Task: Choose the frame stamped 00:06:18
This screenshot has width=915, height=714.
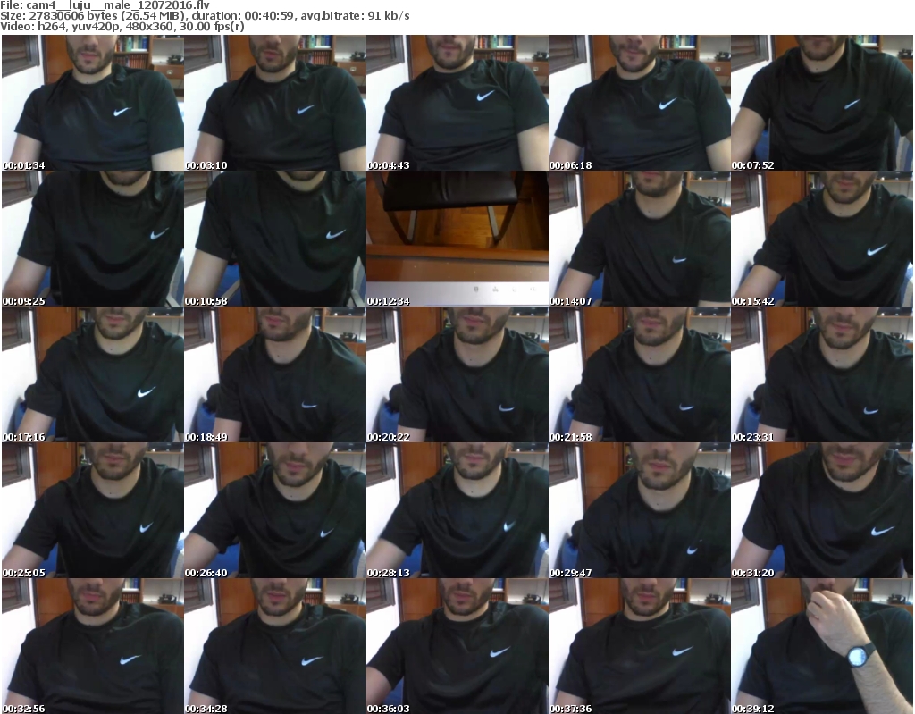Action: pos(640,103)
